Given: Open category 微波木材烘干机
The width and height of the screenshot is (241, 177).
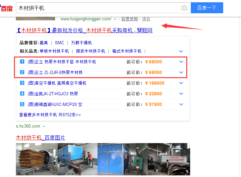Looking at the screenshot, I should (x=90, y=51).
